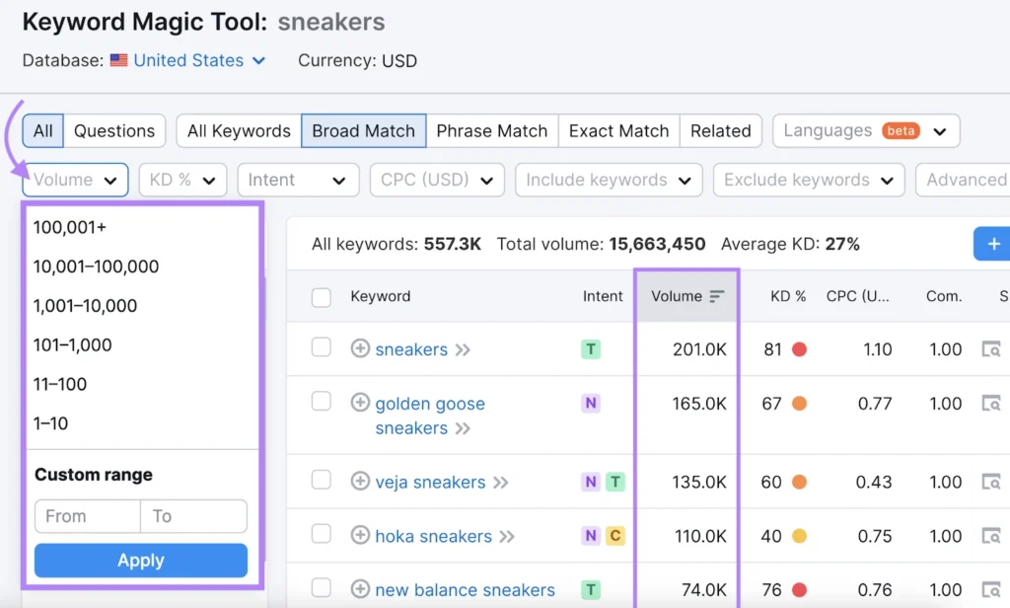Open the Volume filter dropdown
Viewport: 1010px width, 608px height.
click(x=75, y=180)
